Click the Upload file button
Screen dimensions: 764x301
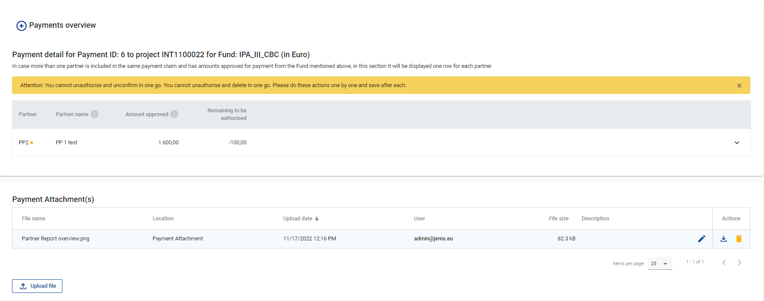point(37,286)
